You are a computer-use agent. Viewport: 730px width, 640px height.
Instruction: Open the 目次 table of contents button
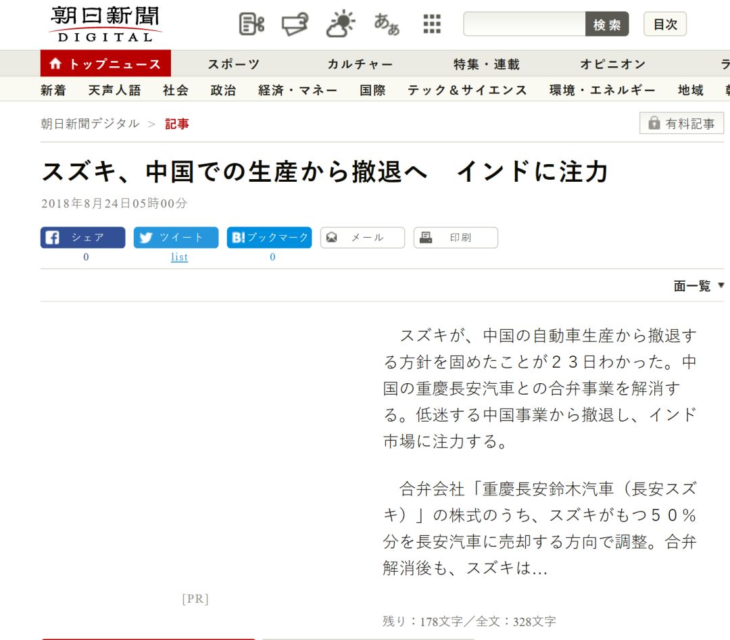coord(665,24)
